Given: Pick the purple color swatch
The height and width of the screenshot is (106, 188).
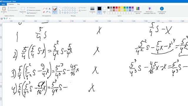Looking at the screenshot, I should (x=132, y=8).
